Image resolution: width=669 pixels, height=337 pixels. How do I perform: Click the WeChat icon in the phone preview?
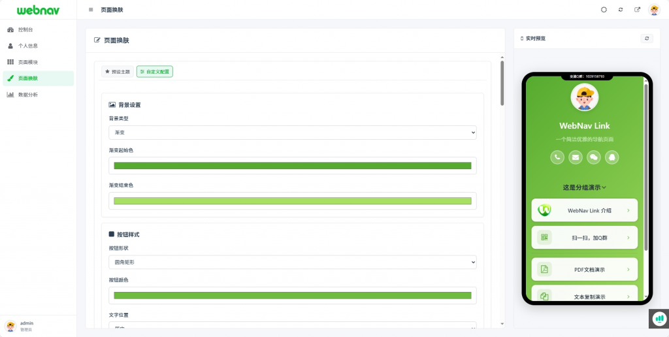pyautogui.click(x=593, y=157)
